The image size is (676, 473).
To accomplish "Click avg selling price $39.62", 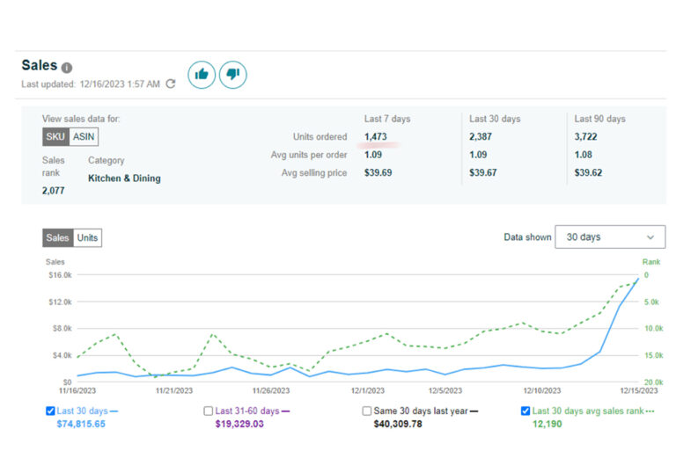I will tap(588, 172).
